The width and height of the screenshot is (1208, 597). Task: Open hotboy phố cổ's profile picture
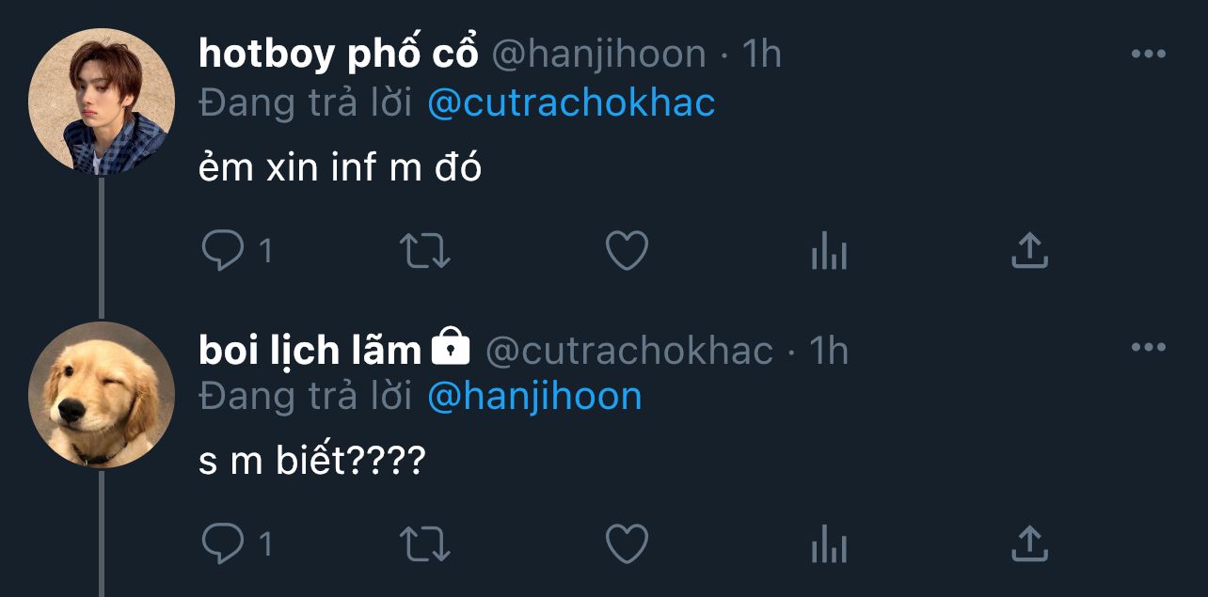pos(102,102)
